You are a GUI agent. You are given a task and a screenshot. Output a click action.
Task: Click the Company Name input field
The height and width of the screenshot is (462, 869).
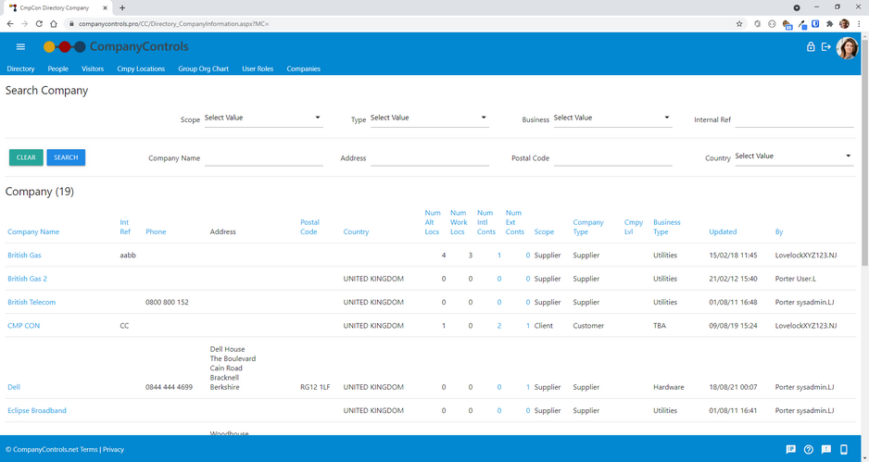coord(264,158)
